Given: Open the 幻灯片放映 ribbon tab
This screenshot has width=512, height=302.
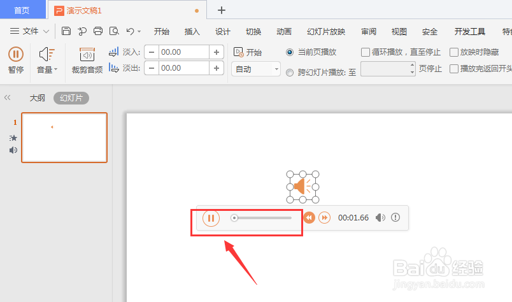Looking at the screenshot, I should [x=326, y=31].
